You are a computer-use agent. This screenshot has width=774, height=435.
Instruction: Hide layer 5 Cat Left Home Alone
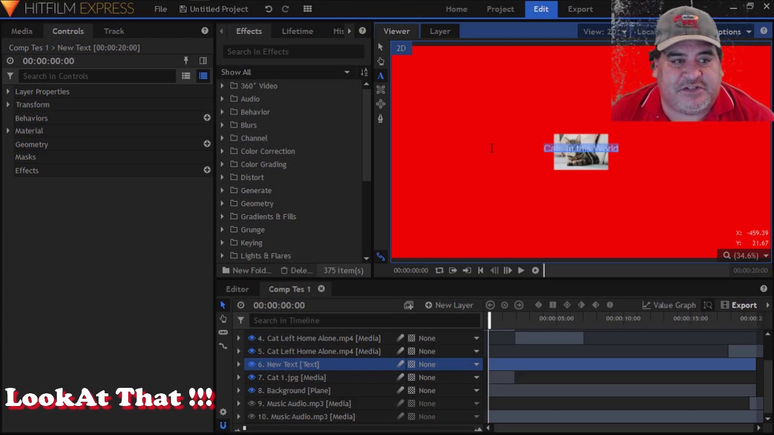pos(252,351)
